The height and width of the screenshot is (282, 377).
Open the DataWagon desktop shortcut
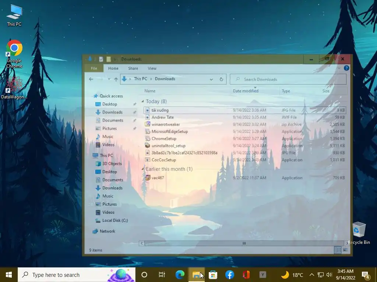point(14,87)
